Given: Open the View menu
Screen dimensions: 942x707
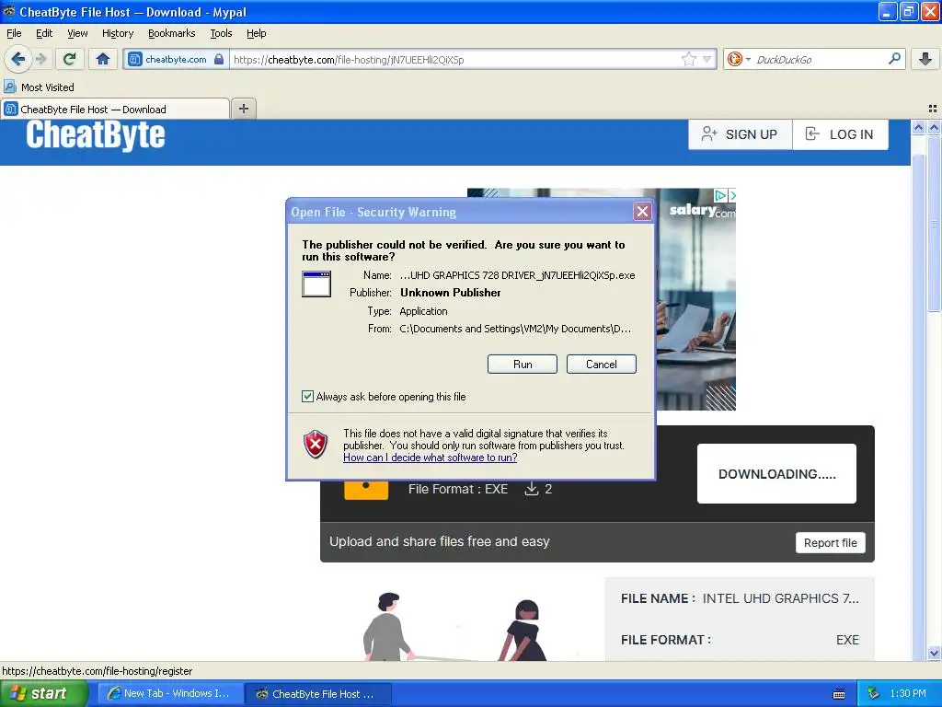Looking at the screenshot, I should click(x=77, y=33).
